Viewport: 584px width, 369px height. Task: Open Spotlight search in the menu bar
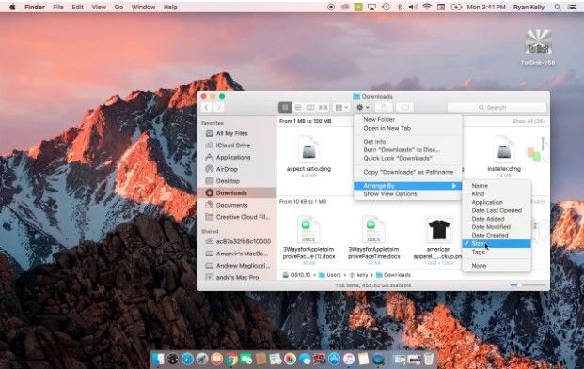coord(558,7)
